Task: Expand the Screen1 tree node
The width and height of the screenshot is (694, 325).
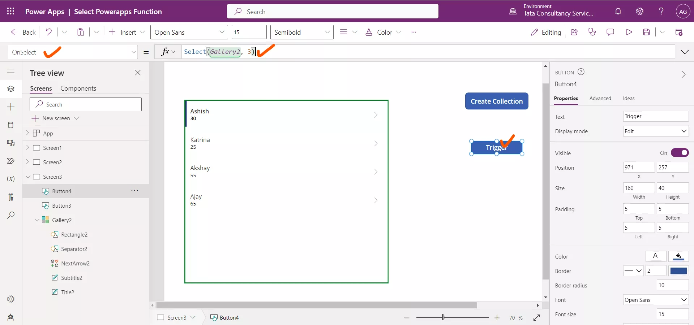Action: [28, 147]
